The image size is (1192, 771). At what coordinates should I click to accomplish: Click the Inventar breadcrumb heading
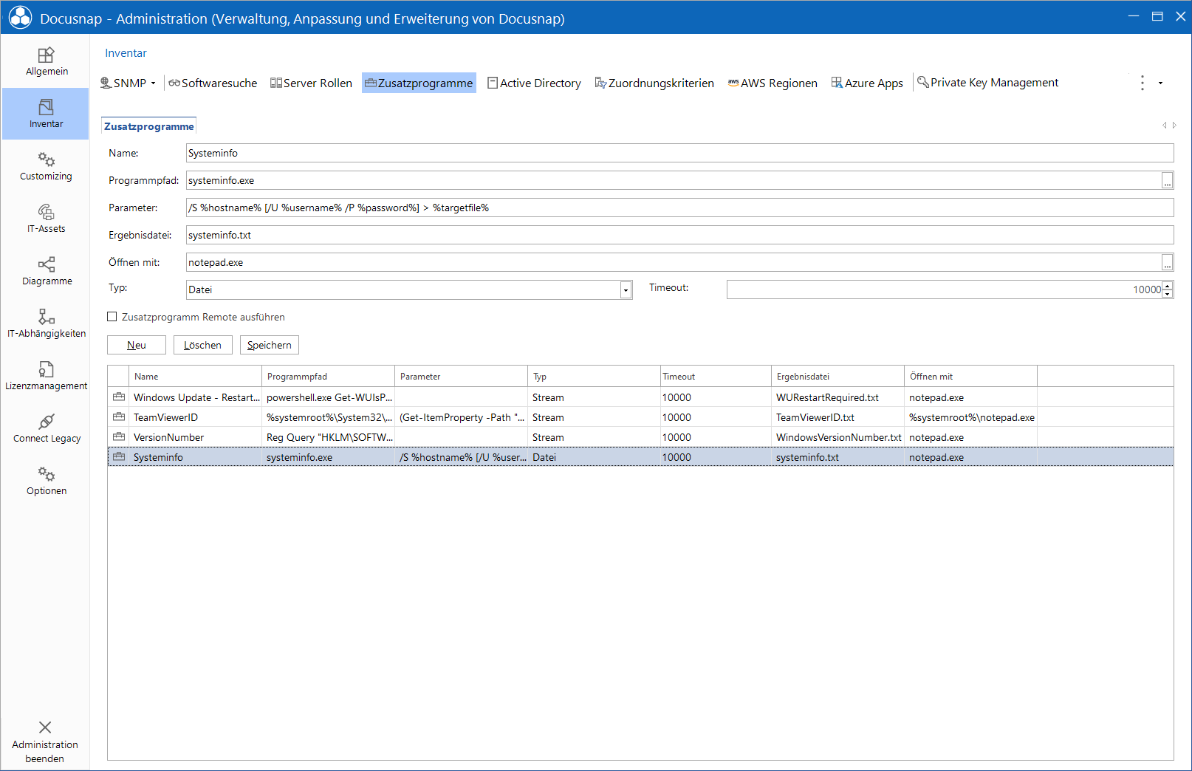126,53
